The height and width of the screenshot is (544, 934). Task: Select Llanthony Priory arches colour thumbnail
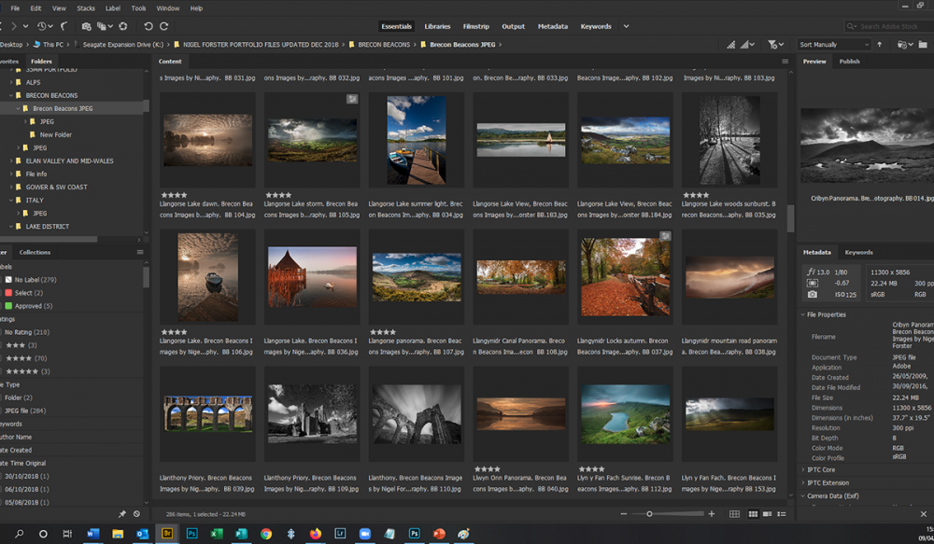pyautogui.click(x=208, y=413)
